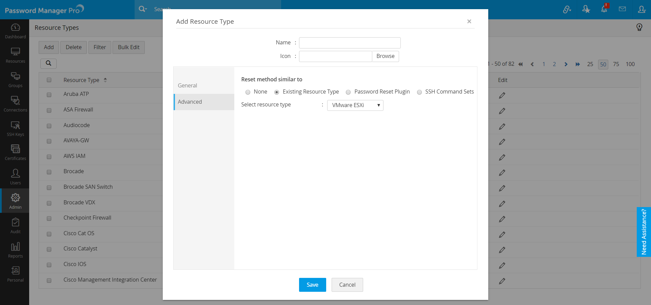Switch to the General tab
This screenshot has width=651, height=305.
188,85
